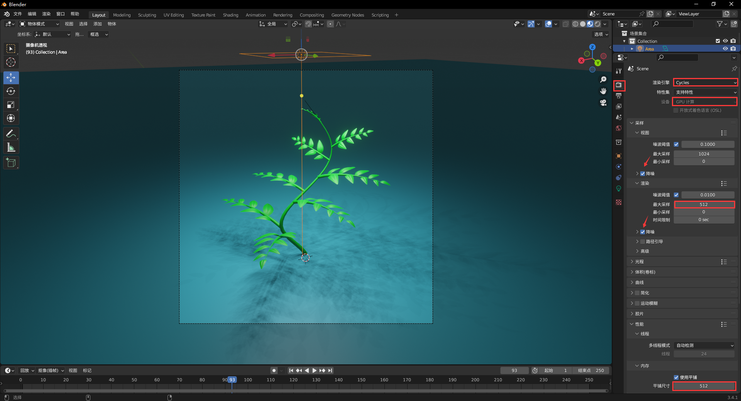Viewport: 741px width, 401px height.
Task: Open the Tool settings properties tab
Action: 619,71
